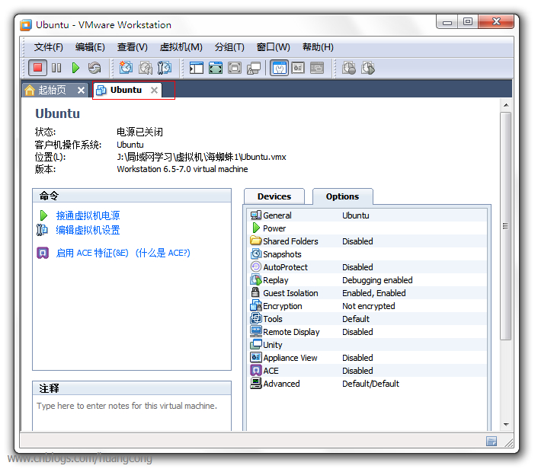
Task: Click the Workstation 6.5-7.0 virtual machine text
Action: (182, 169)
